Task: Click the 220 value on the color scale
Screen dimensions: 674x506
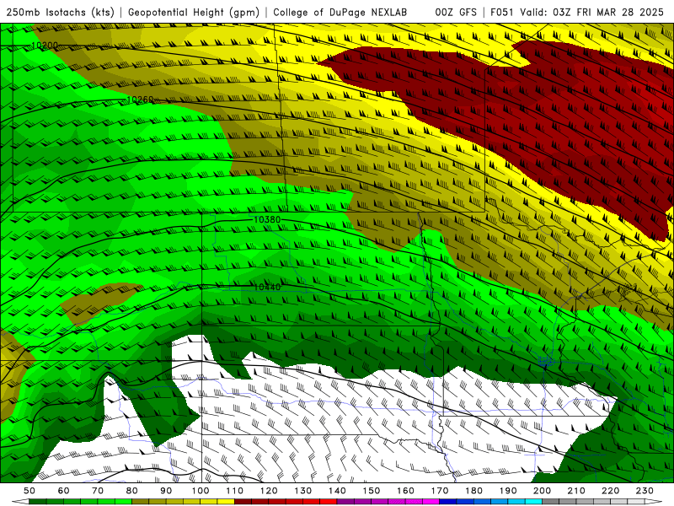Action: point(610,491)
